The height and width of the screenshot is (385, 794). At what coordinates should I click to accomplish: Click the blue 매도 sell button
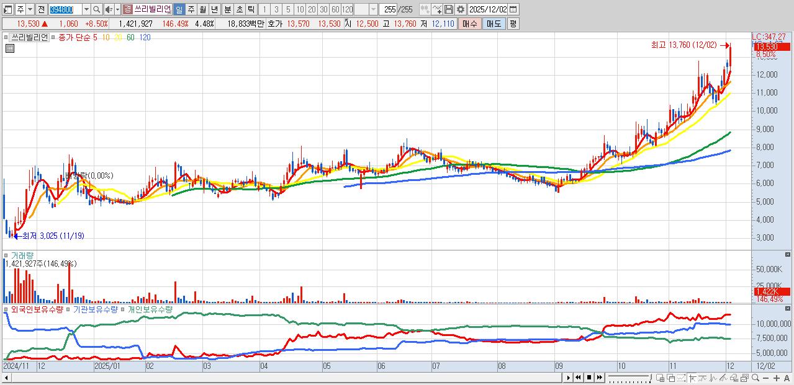(494, 24)
